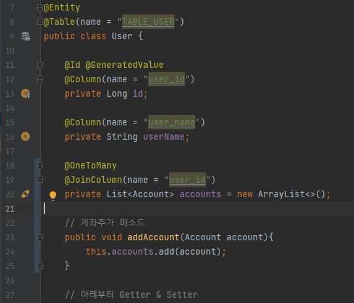
Task: Toggle the fold marker beside addAccount method
Action: point(40,238)
